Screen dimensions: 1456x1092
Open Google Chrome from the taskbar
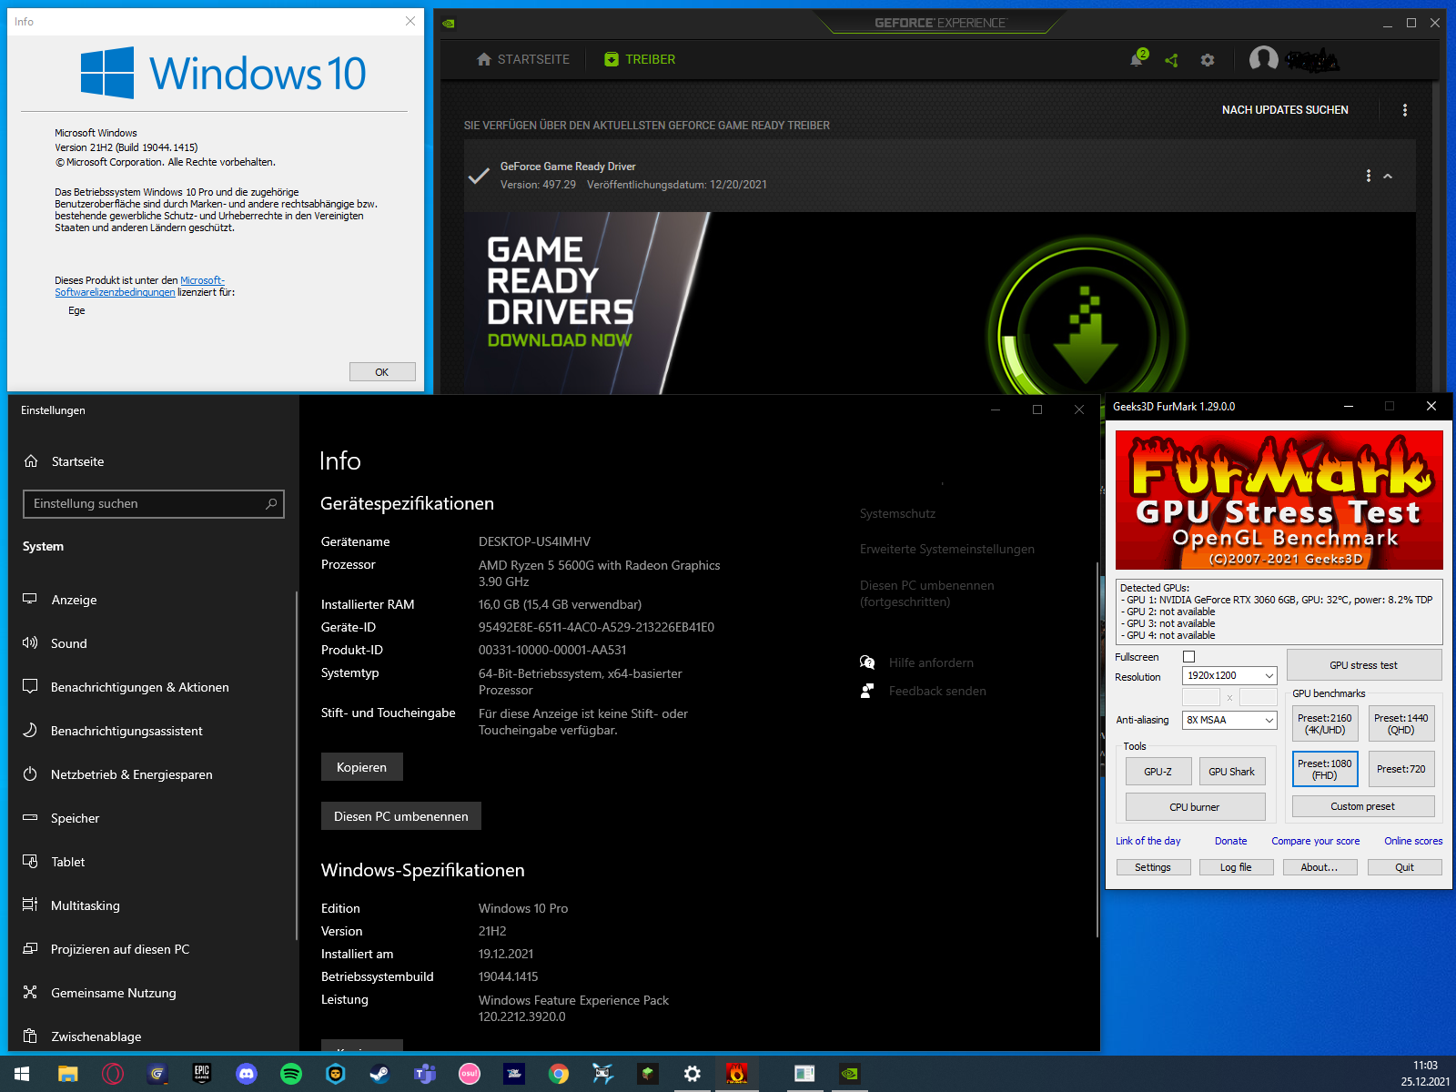coord(559,1074)
